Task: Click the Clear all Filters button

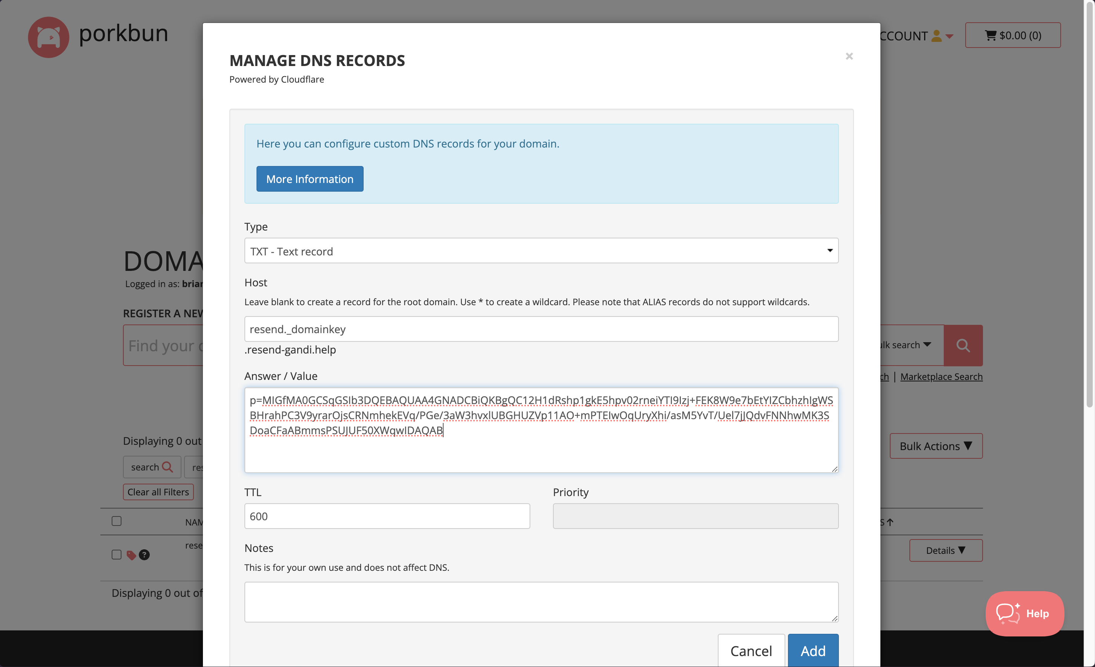Action: [158, 492]
